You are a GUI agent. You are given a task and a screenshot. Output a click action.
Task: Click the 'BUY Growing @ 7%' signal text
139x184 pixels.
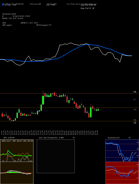[44, 25]
